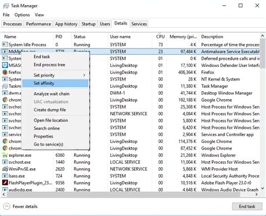Image resolution: width=266 pixels, height=216 pixels.
Task: Switch to the App history tab
Action: [66, 24]
